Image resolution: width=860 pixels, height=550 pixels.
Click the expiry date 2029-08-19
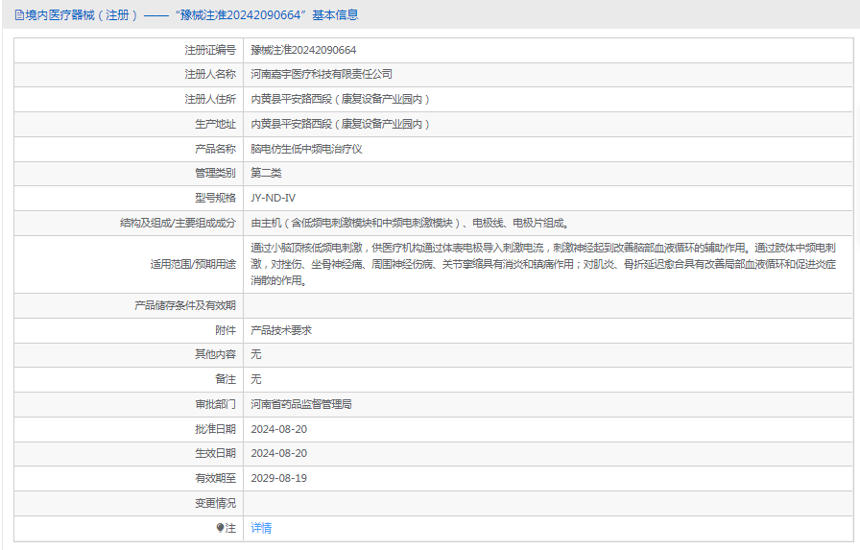click(x=278, y=478)
